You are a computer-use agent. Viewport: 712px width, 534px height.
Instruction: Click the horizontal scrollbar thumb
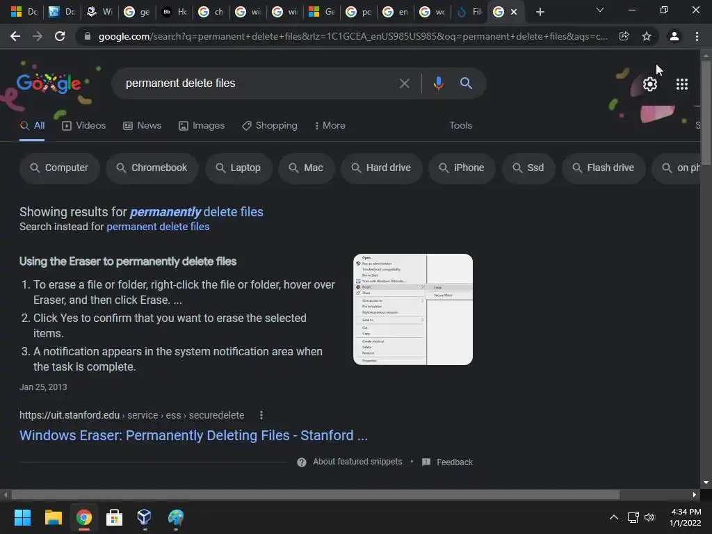point(315,494)
